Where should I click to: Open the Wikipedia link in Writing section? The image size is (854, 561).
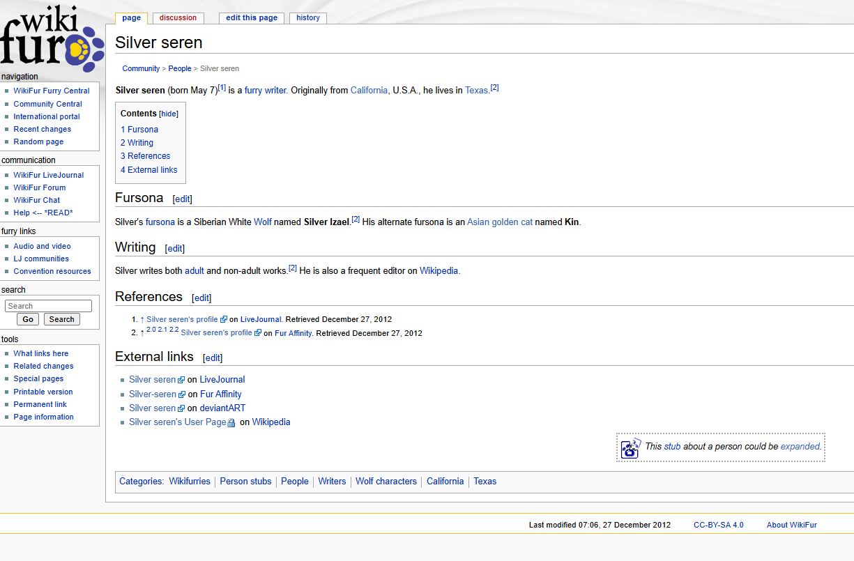click(439, 271)
